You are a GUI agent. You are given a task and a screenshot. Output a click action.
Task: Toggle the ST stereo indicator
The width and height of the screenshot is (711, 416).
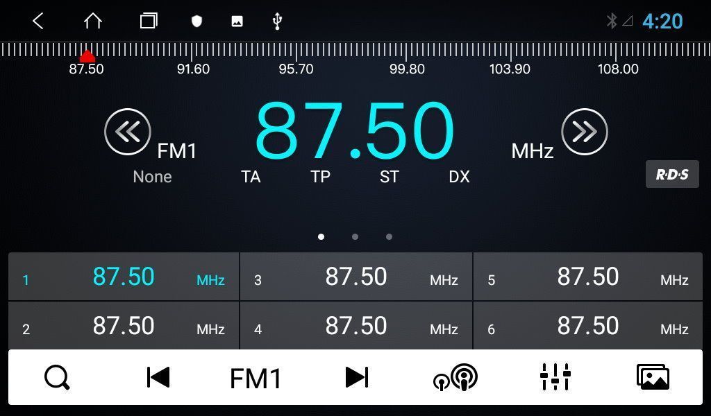click(x=389, y=177)
